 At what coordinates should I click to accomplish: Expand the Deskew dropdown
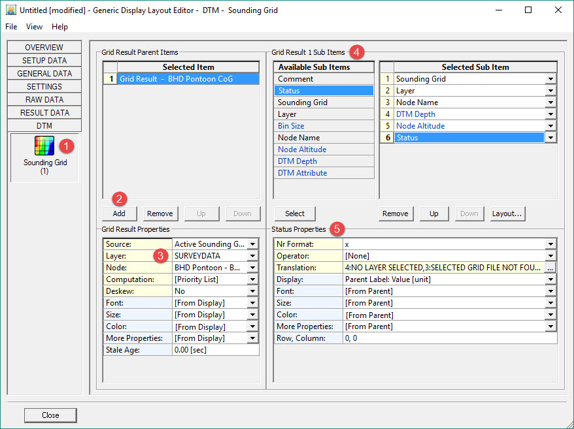click(252, 291)
